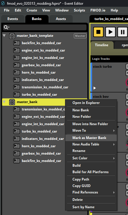Select the Timeline tab
The width and height of the screenshot is (128, 215).
point(102,45)
